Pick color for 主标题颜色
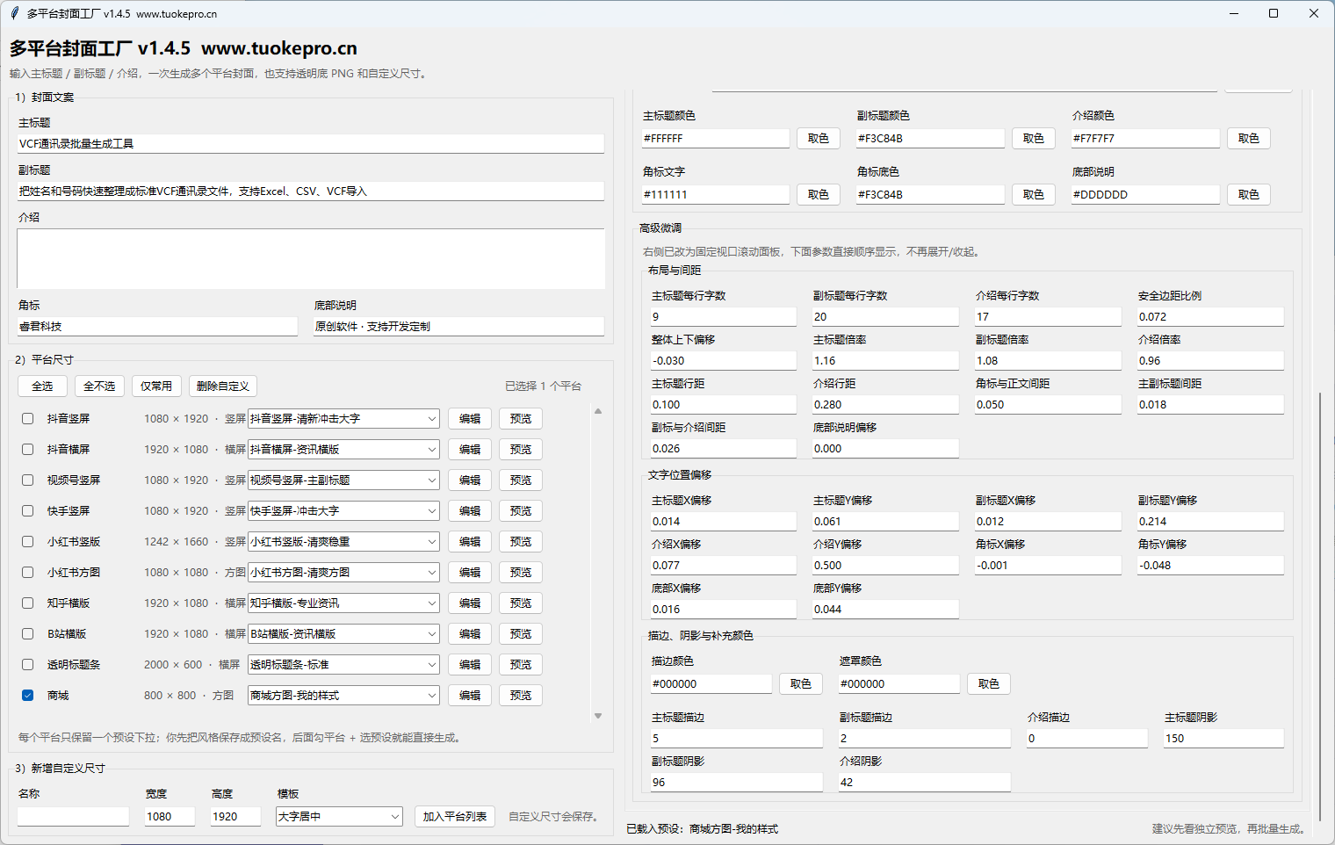Viewport: 1335px width, 845px height. point(818,139)
